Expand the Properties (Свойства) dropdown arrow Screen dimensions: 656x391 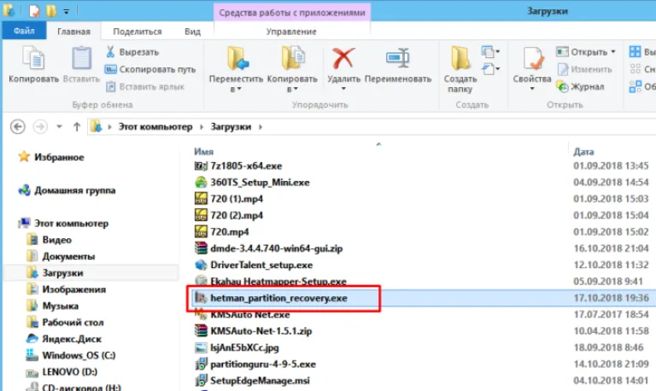click(x=532, y=89)
